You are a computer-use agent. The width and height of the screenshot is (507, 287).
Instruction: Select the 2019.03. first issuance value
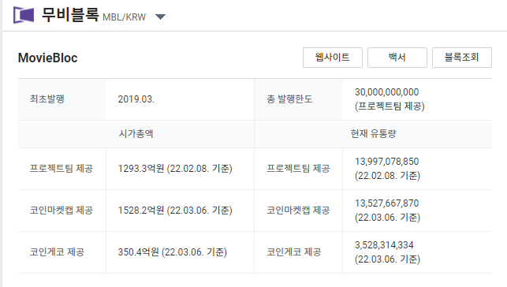click(x=136, y=99)
